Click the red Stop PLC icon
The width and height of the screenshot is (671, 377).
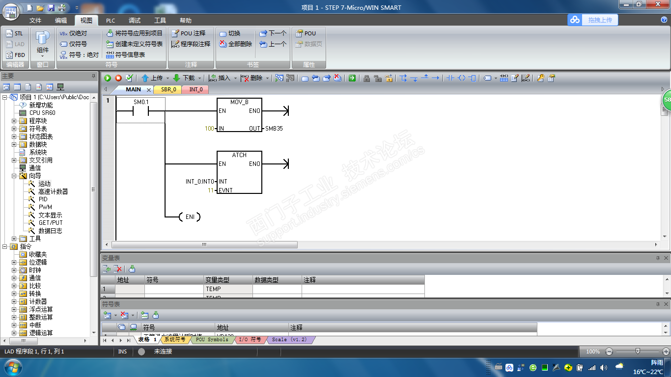(118, 78)
